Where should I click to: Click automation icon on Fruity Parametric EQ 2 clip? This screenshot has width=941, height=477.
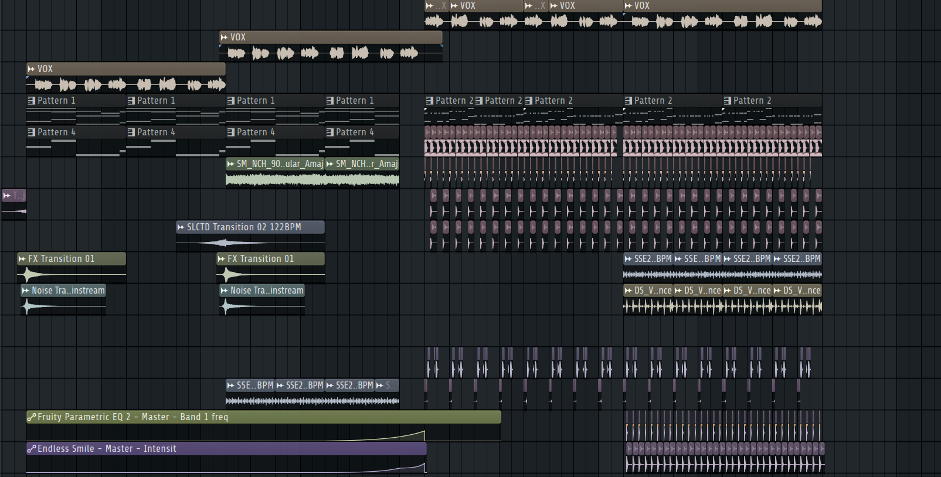[x=32, y=417]
